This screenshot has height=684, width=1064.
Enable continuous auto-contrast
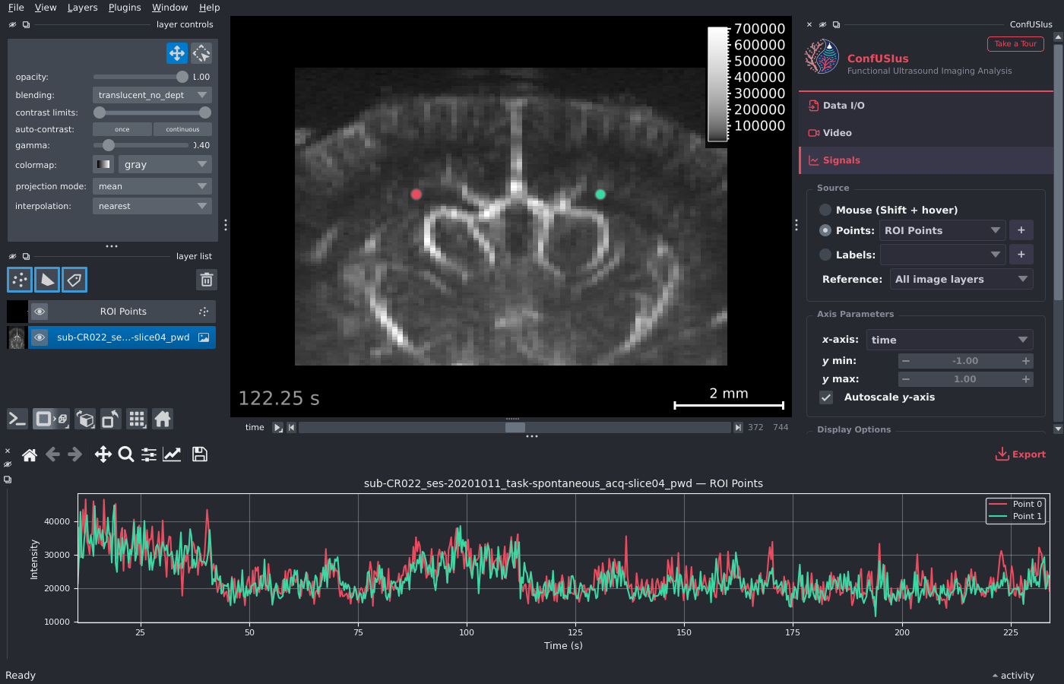click(x=182, y=129)
